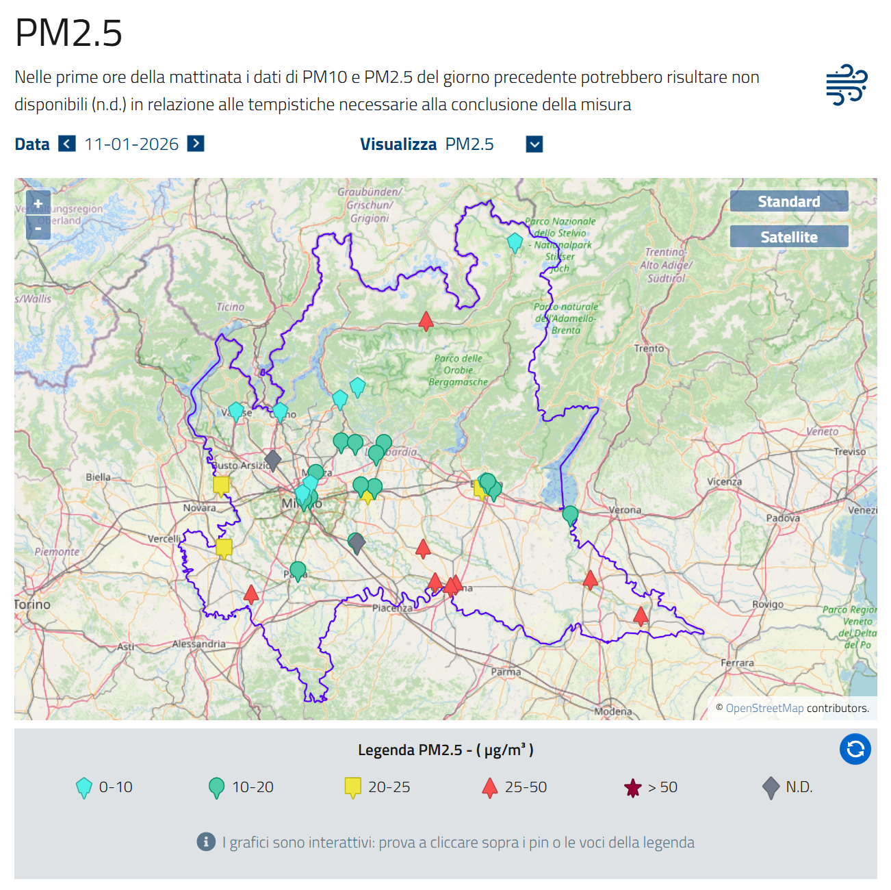The width and height of the screenshot is (891, 890).
Task: Toggle the 25-50 legend entry
Action: pos(515,787)
